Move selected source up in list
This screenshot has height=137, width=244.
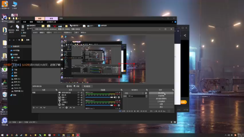coord(71,107)
